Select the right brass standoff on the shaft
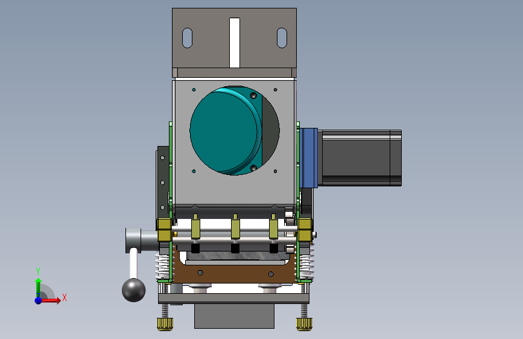 273,227
